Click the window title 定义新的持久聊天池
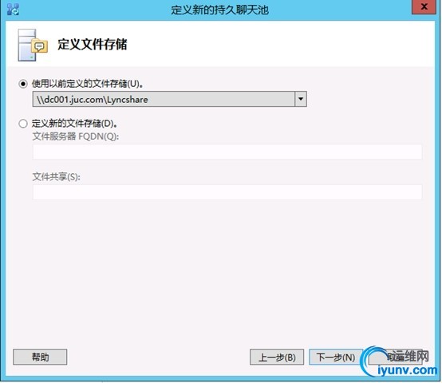The width and height of the screenshot is (442, 383). point(219,10)
